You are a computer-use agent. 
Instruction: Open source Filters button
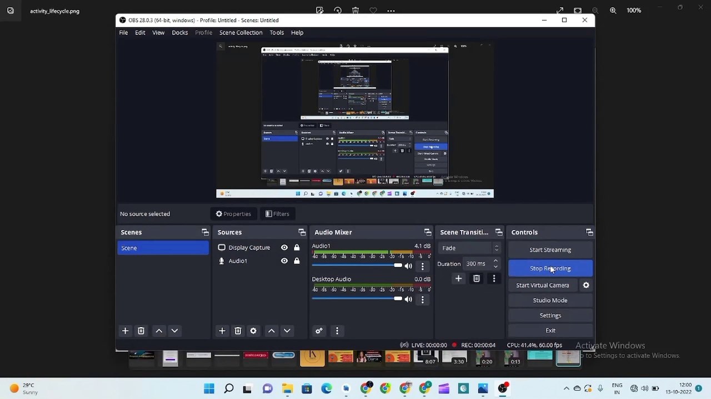coord(277,214)
